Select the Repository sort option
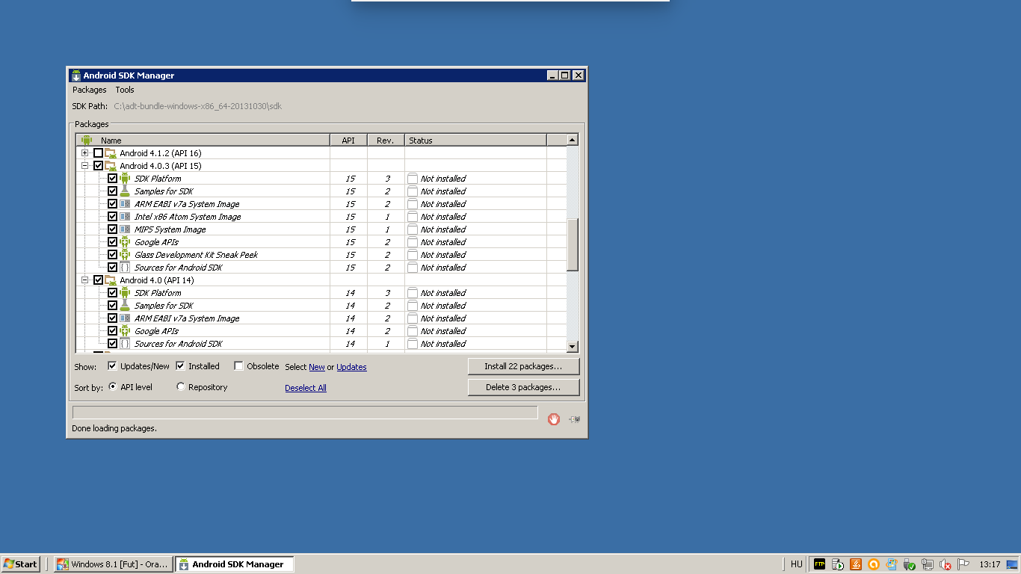The width and height of the screenshot is (1021, 574). point(181,387)
